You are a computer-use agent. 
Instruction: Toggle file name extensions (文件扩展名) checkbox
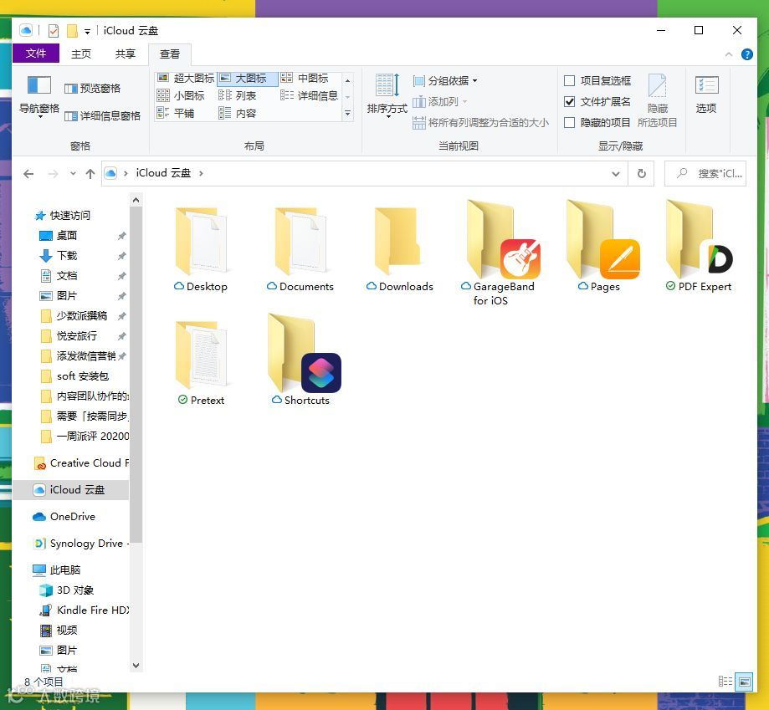coord(569,101)
